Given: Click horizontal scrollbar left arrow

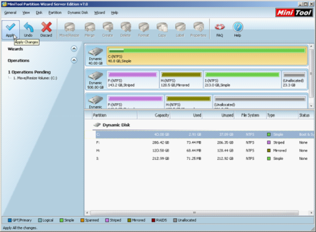Looking at the screenshot, I should pyautogui.click(x=87, y=213).
